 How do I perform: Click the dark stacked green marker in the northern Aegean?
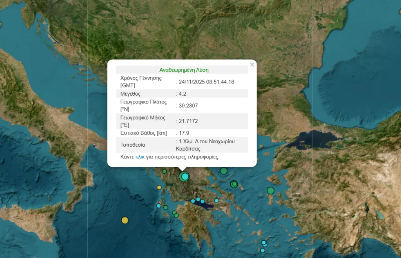tap(234, 184)
